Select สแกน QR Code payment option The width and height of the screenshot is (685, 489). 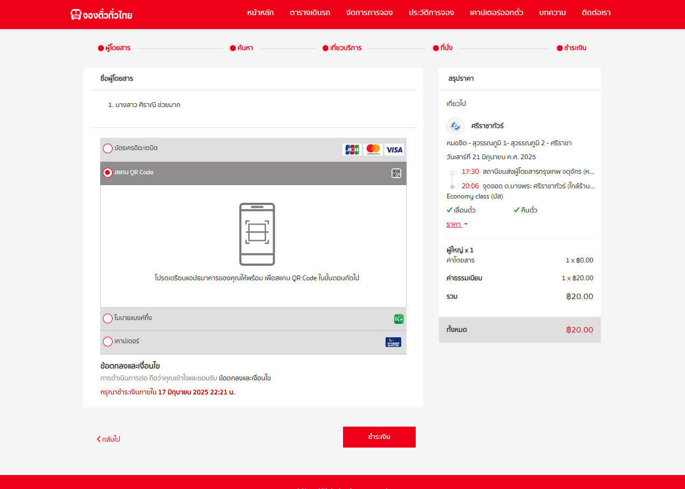[108, 173]
